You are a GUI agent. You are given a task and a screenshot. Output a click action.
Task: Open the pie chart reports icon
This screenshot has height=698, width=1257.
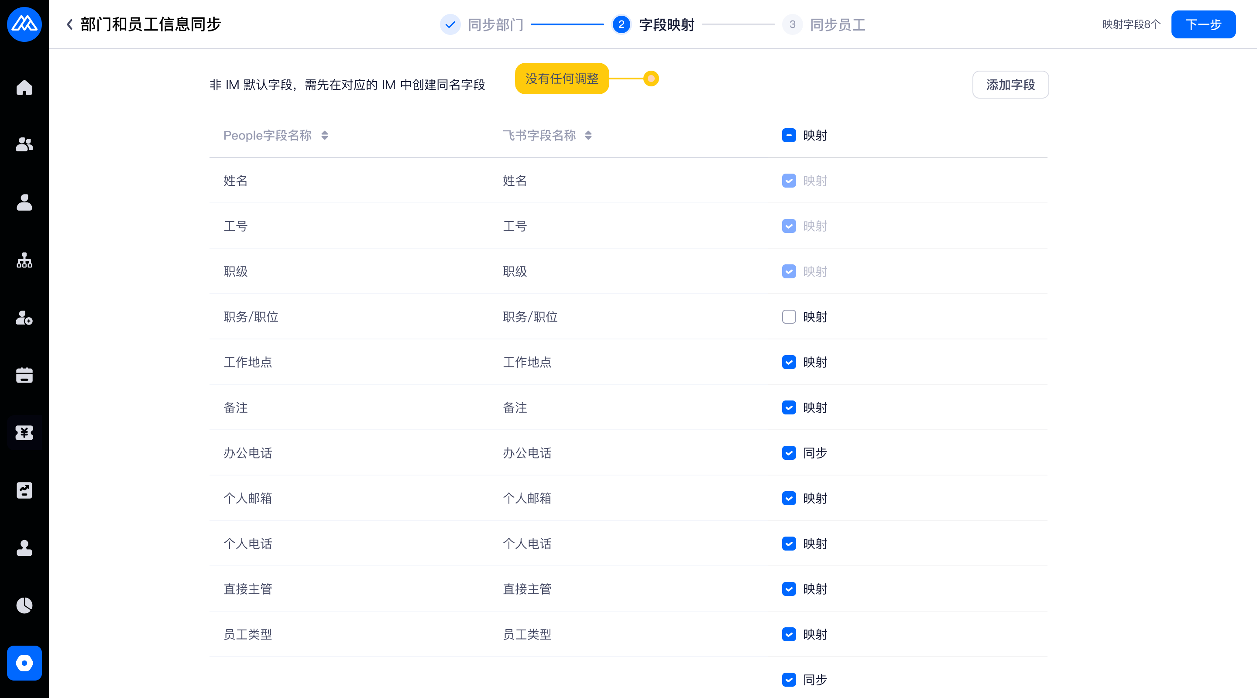tap(24, 606)
